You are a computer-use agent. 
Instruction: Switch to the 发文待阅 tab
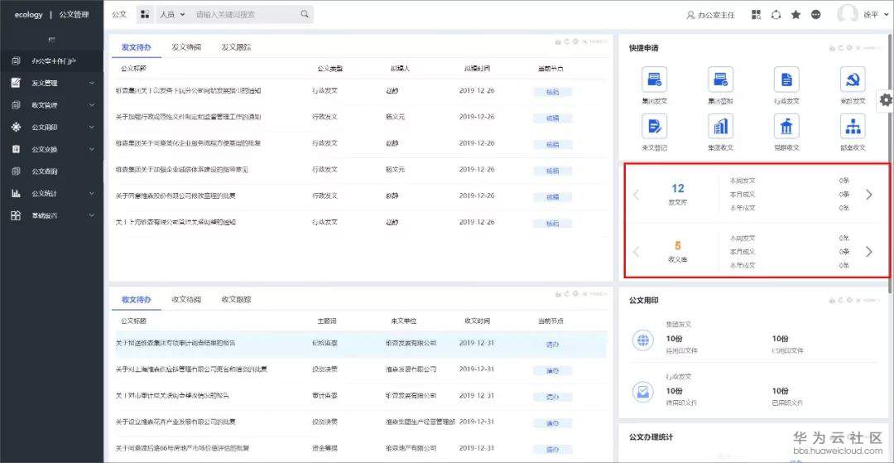(x=186, y=47)
